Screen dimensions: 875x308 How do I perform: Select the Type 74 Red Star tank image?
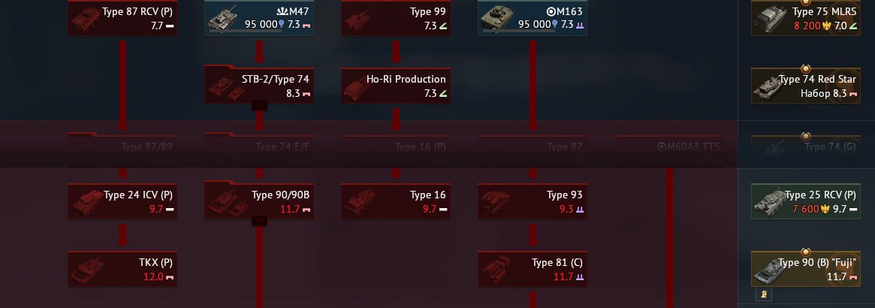pos(770,87)
